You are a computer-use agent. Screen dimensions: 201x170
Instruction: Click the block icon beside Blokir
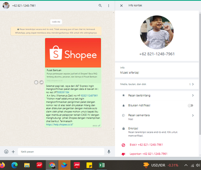(x=123, y=145)
